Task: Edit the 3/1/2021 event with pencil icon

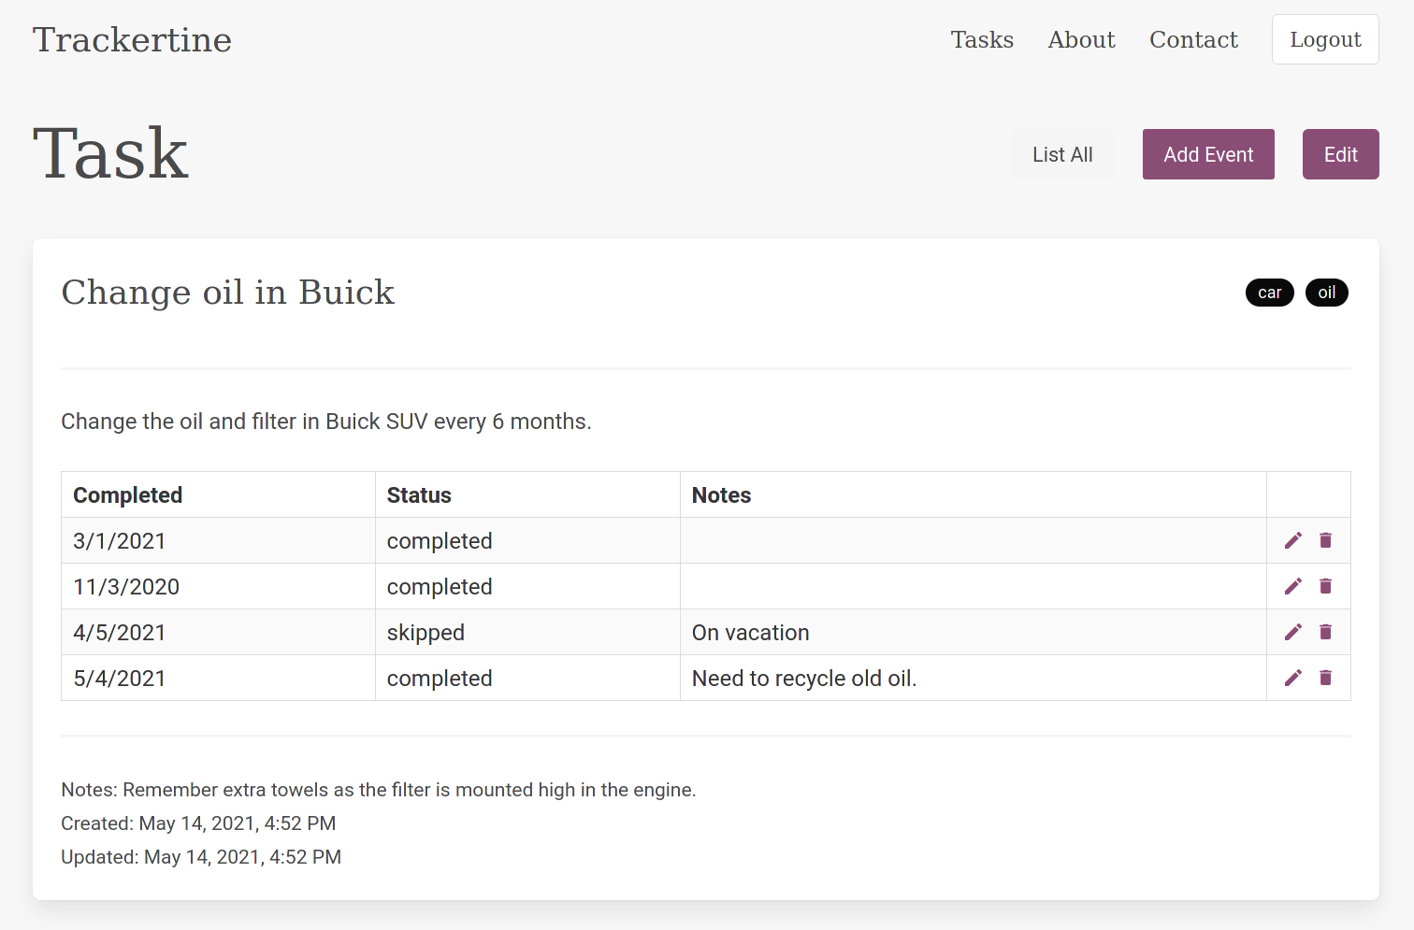Action: pyautogui.click(x=1292, y=540)
